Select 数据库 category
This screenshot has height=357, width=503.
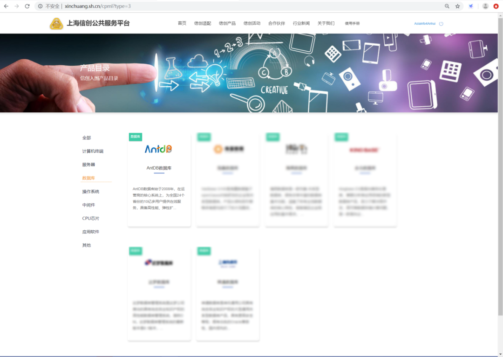click(x=88, y=178)
